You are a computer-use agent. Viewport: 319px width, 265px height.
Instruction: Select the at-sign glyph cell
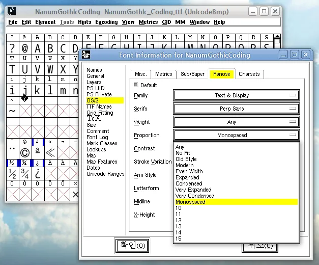click(25, 48)
